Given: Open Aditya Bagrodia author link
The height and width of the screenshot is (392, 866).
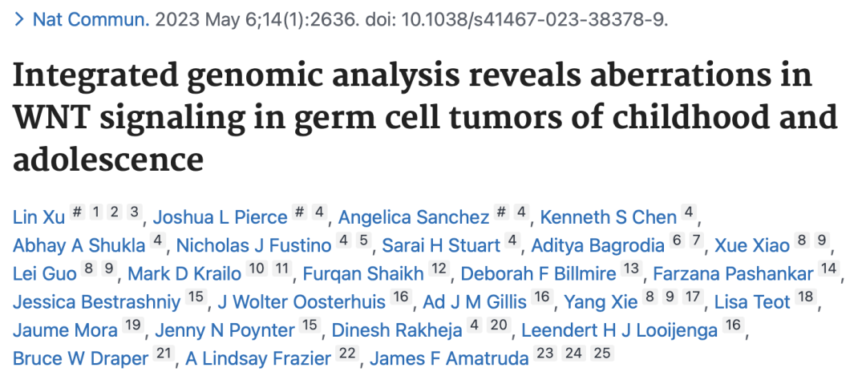Looking at the screenshot, I should (x=597, y=245).
